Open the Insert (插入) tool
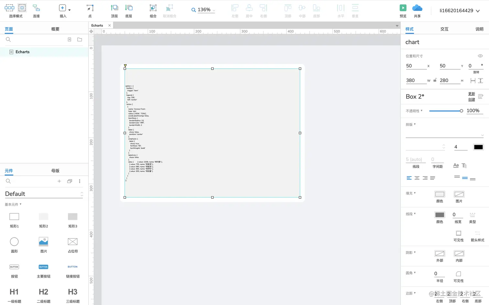Image resolution: width=489 pixels, height=305 pixels. tap(62, 8)
